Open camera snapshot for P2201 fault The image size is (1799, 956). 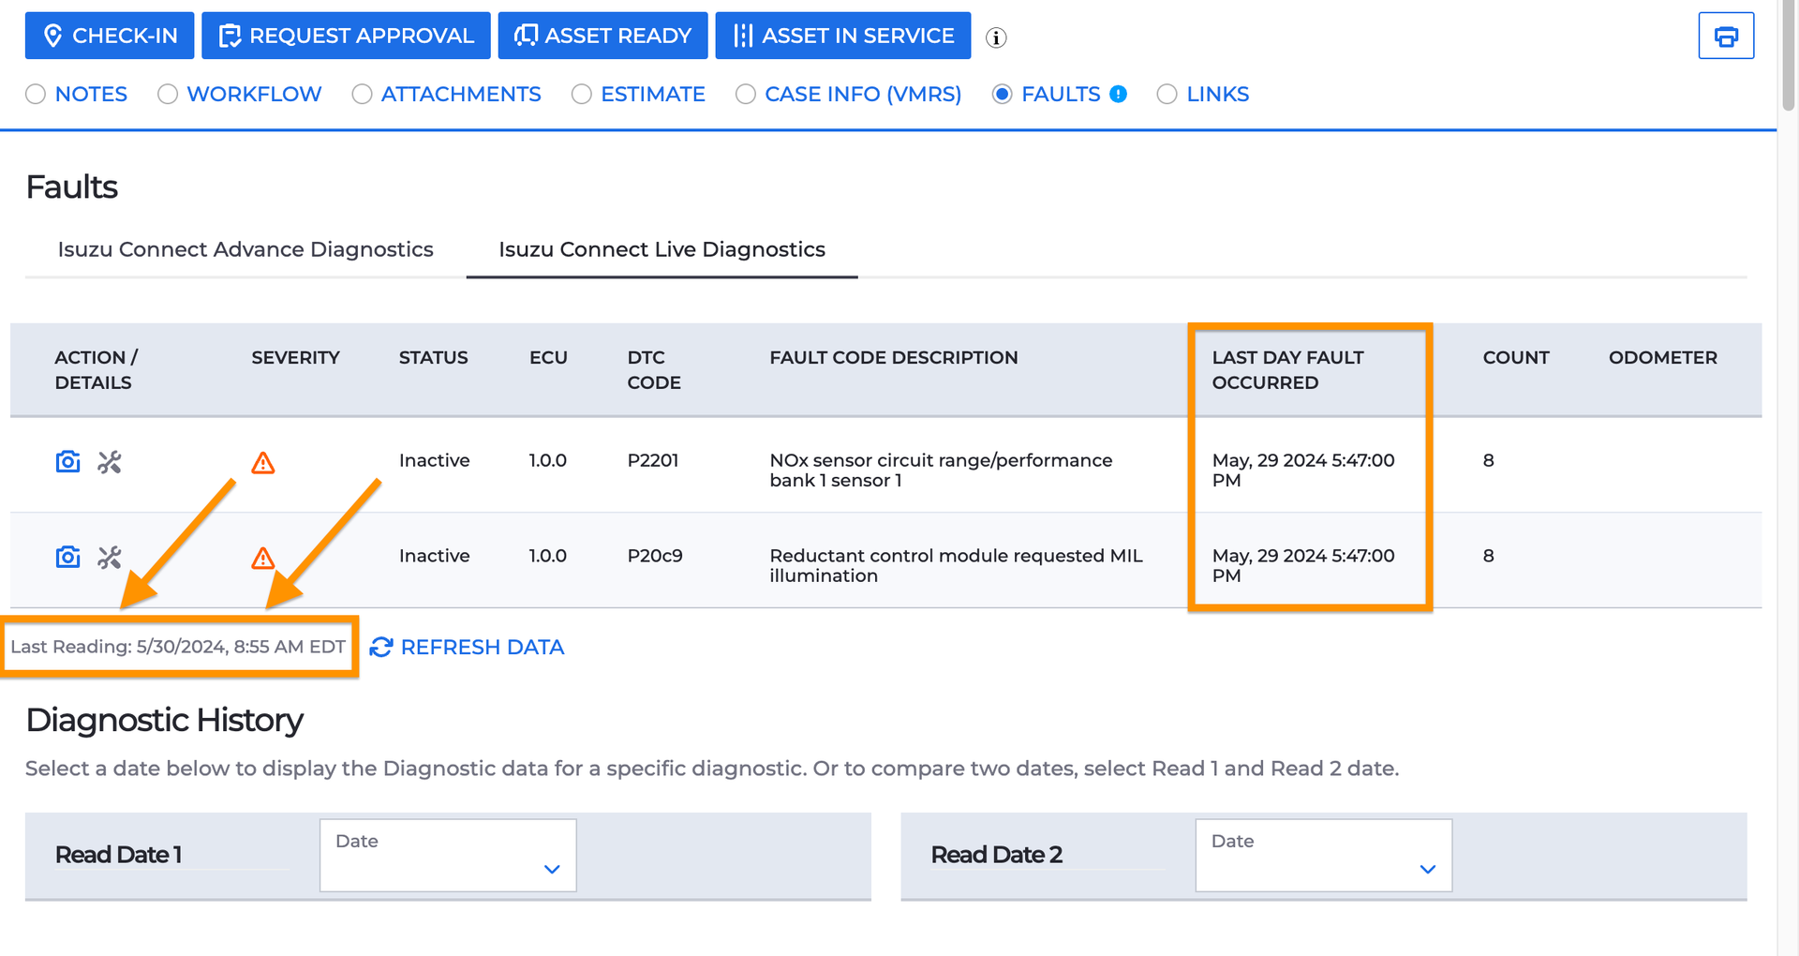[x=67, y=462]
